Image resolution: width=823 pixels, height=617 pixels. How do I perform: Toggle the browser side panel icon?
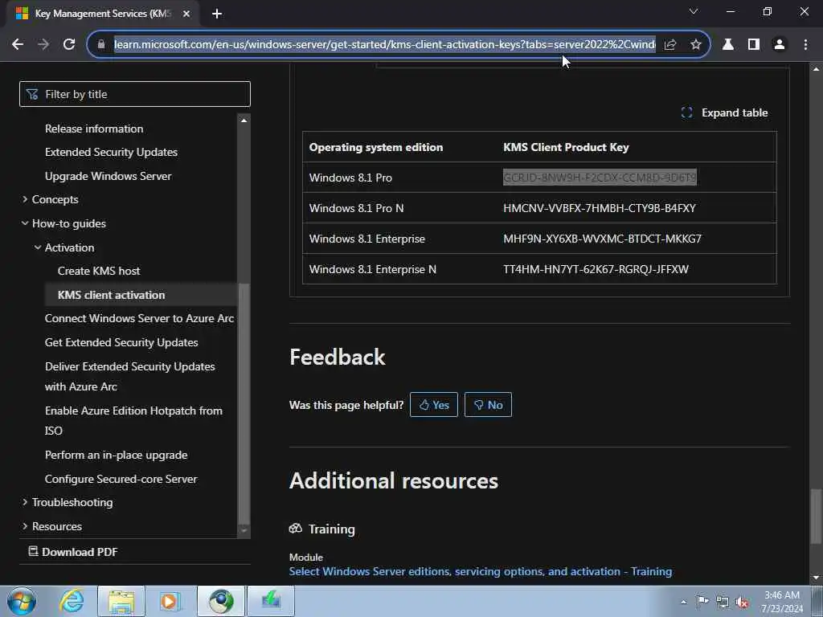[x=754, y=45]
